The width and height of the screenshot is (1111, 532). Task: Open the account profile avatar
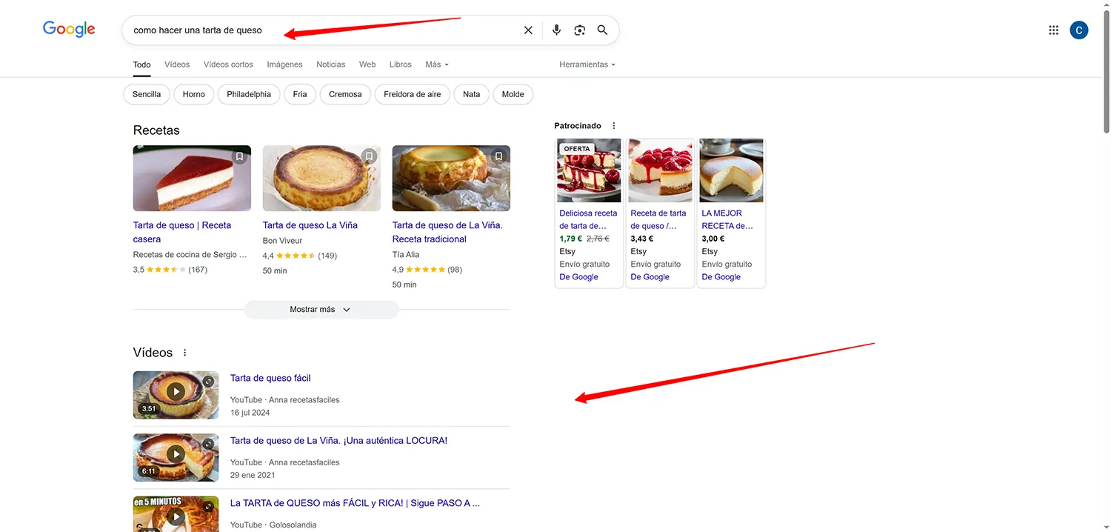[1079, 30]
